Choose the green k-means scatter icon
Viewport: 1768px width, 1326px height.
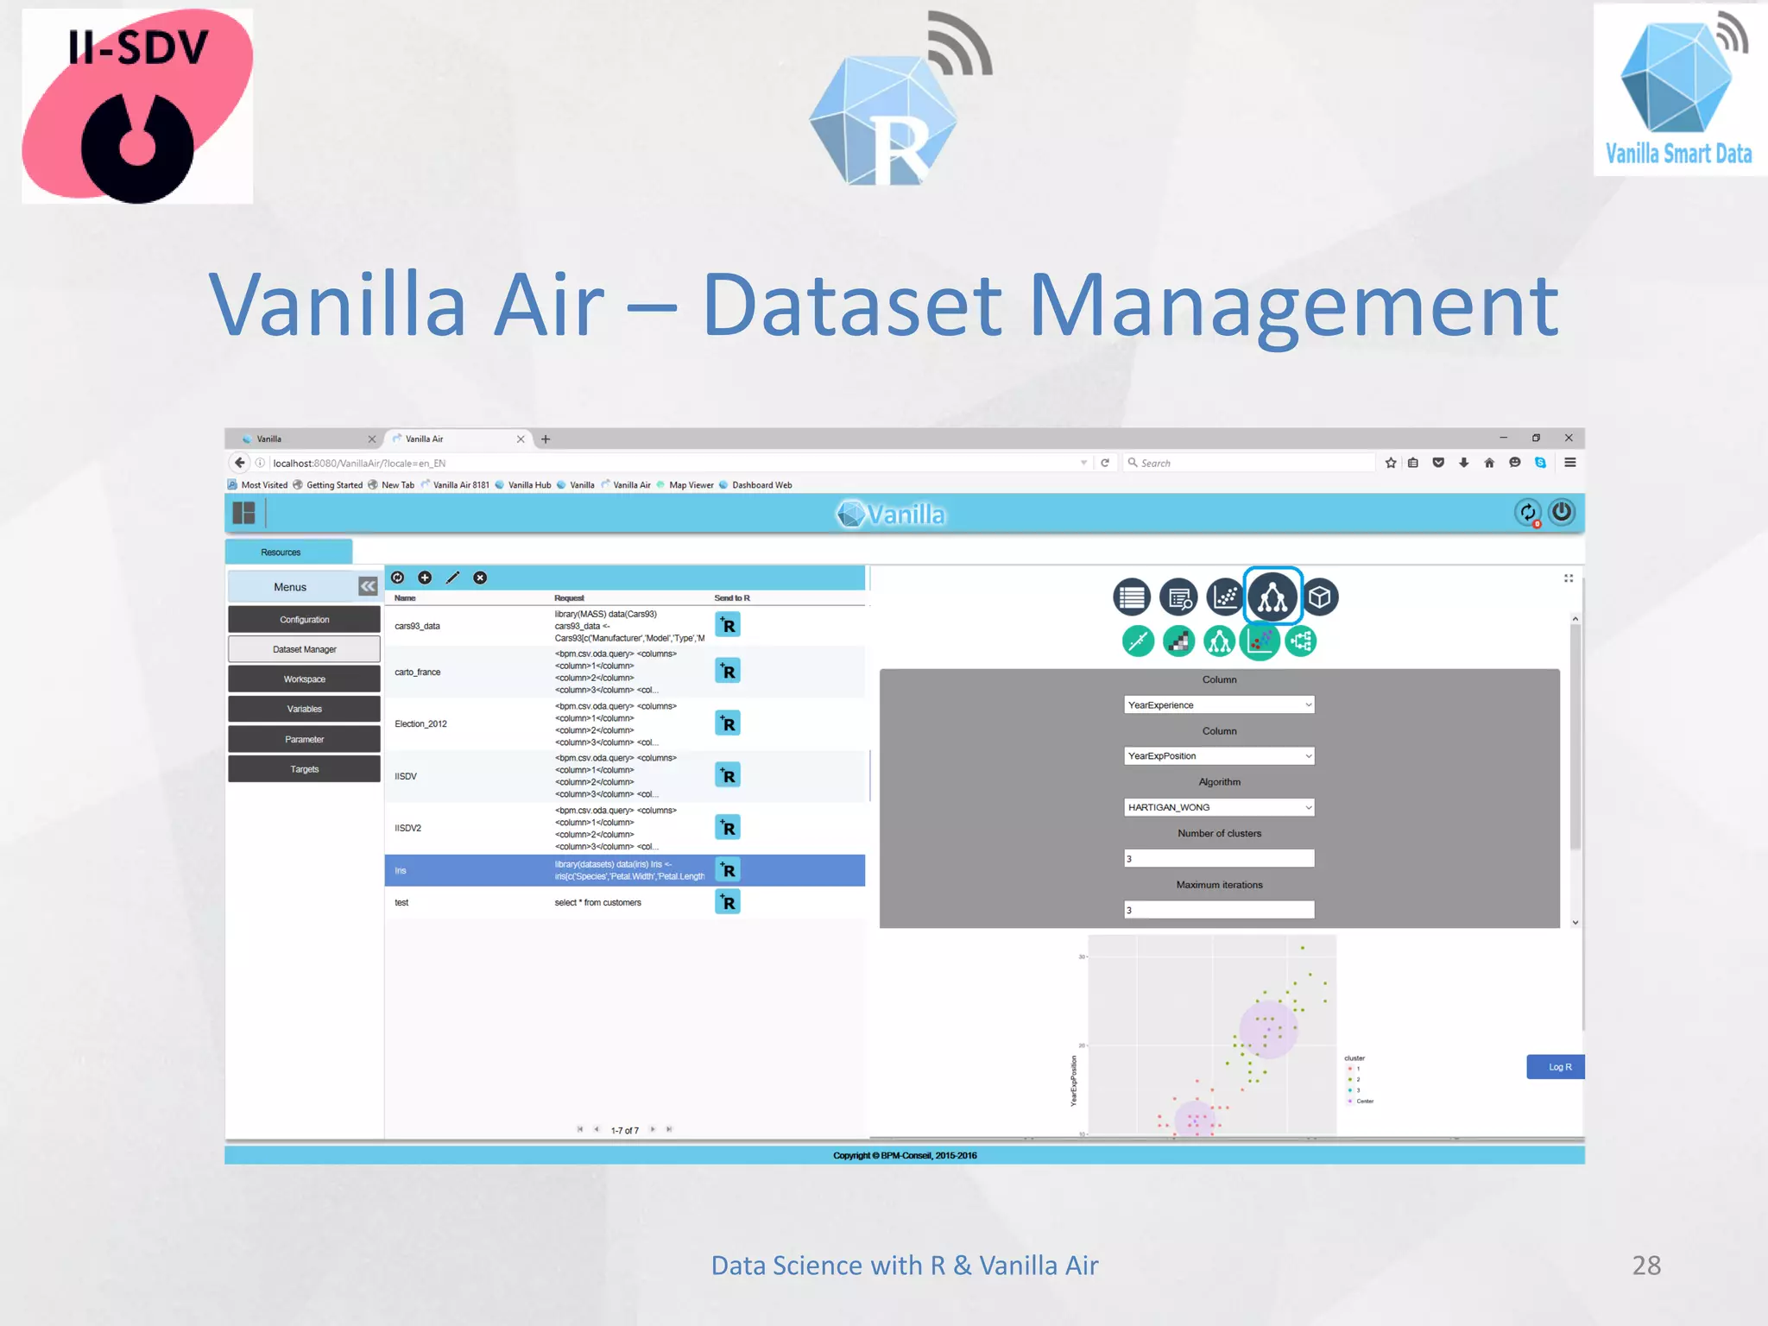coord(1260,641)
